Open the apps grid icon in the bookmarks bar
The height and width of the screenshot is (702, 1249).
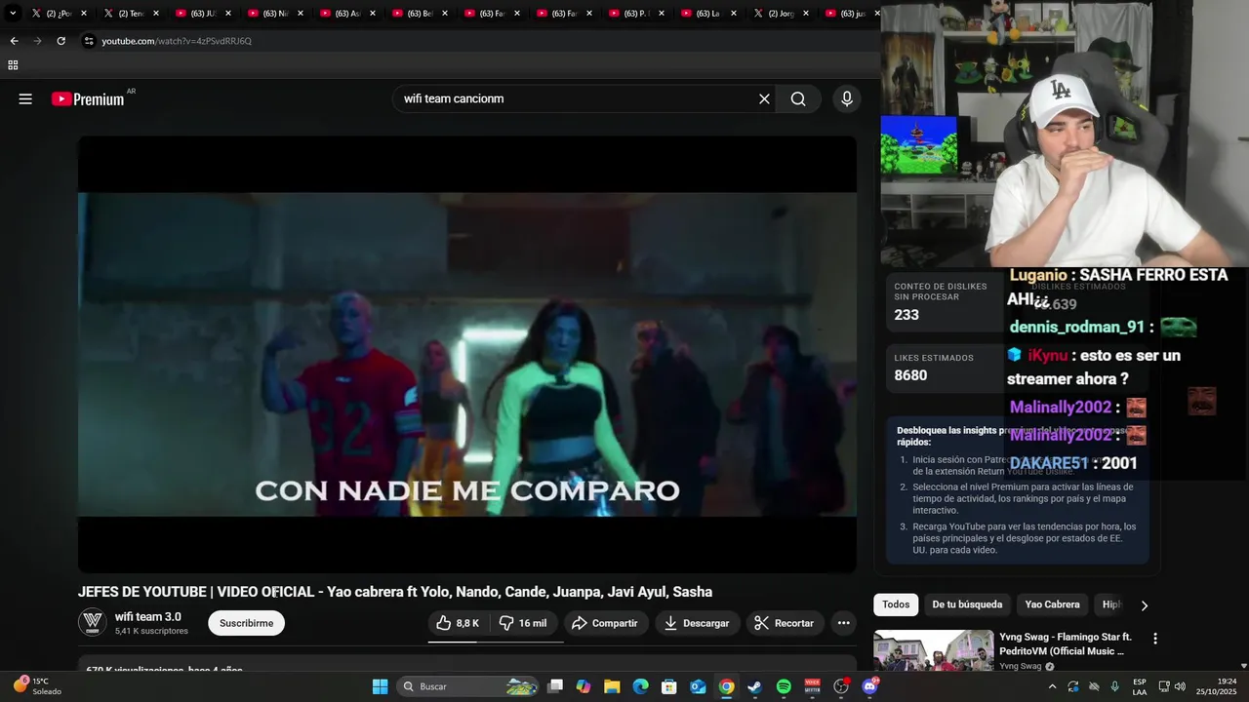(13, 65)
